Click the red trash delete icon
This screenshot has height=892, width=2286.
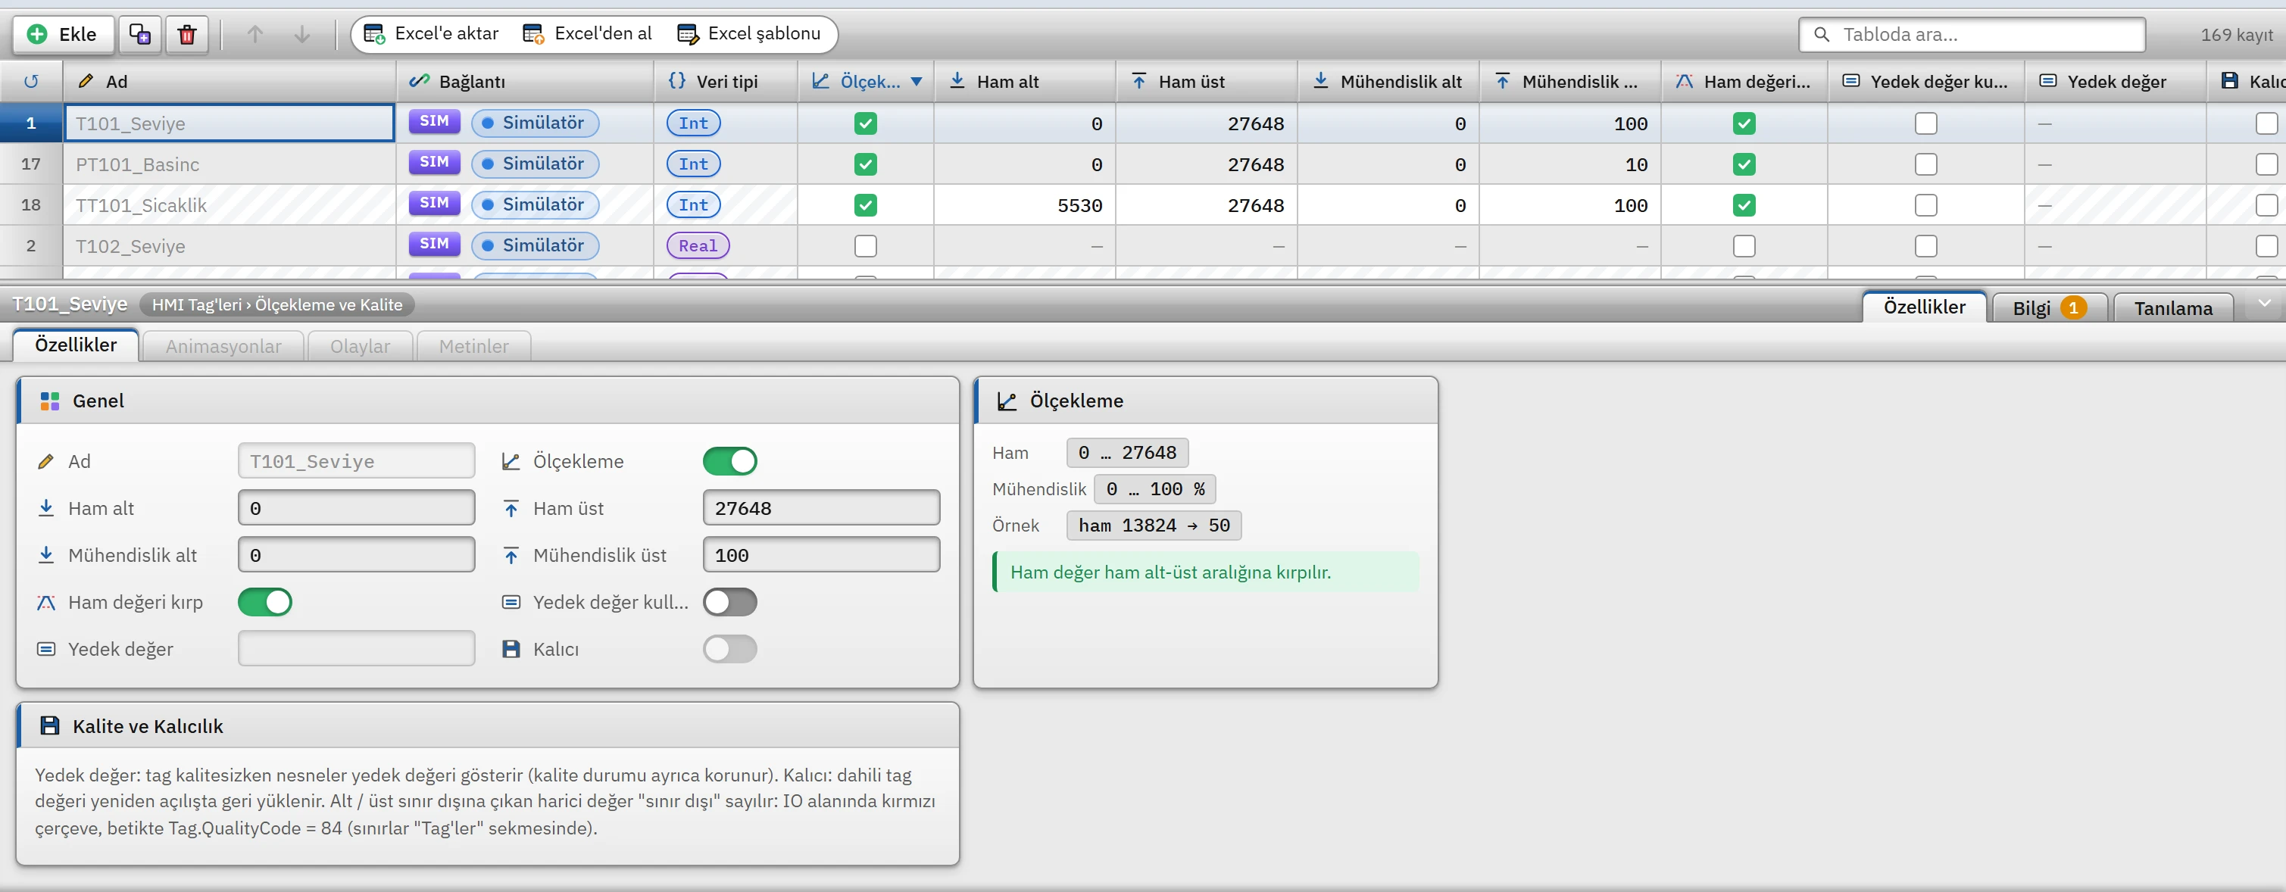(x=186, y=35)
